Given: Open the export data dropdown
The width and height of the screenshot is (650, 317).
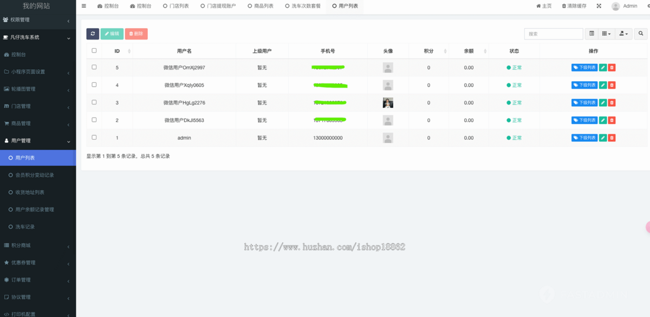Looking at the screenshot, I should [624, 34].
